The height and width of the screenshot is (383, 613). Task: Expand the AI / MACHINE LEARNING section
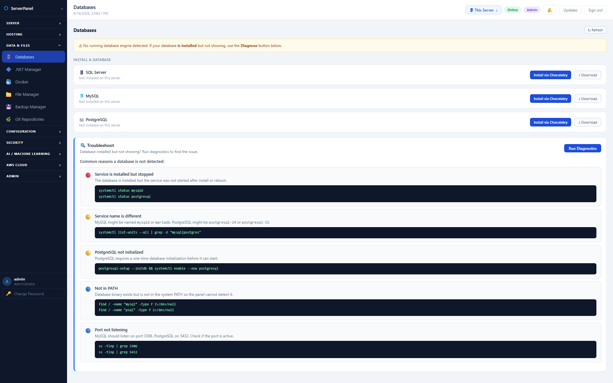(x=33, y=154)
